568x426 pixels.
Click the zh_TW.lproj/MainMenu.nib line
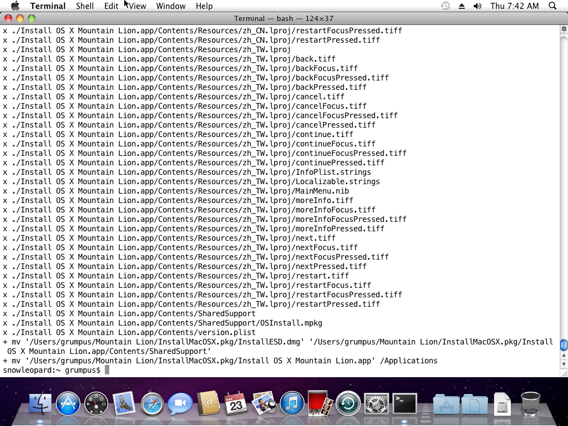[x=176, y=191]
